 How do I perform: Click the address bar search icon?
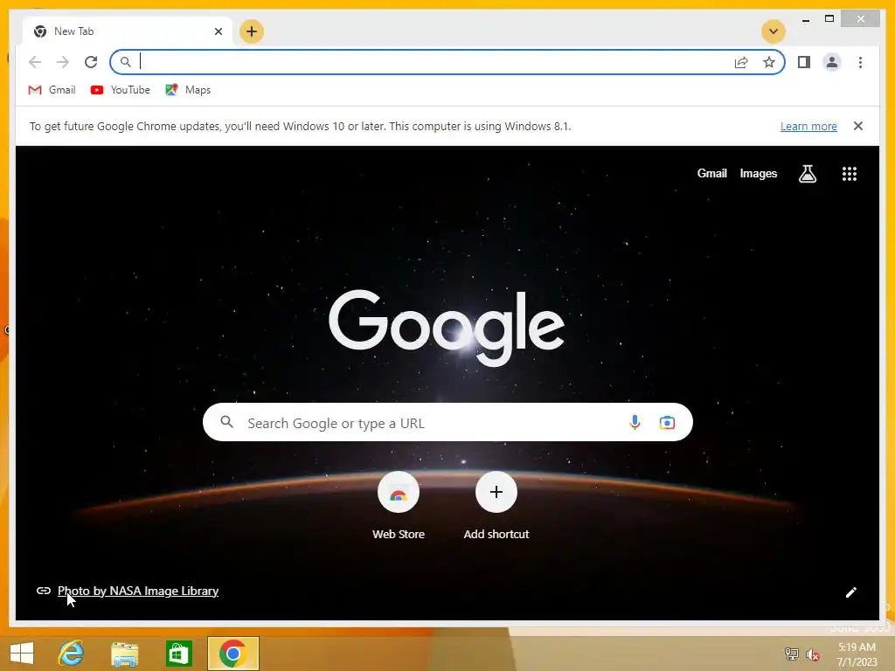point(126,62)
